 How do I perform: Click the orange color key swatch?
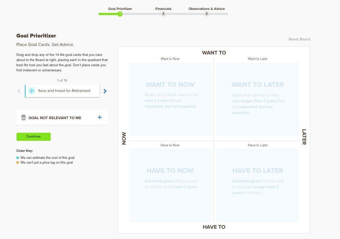pyautogui.click(x=18, y=163)
